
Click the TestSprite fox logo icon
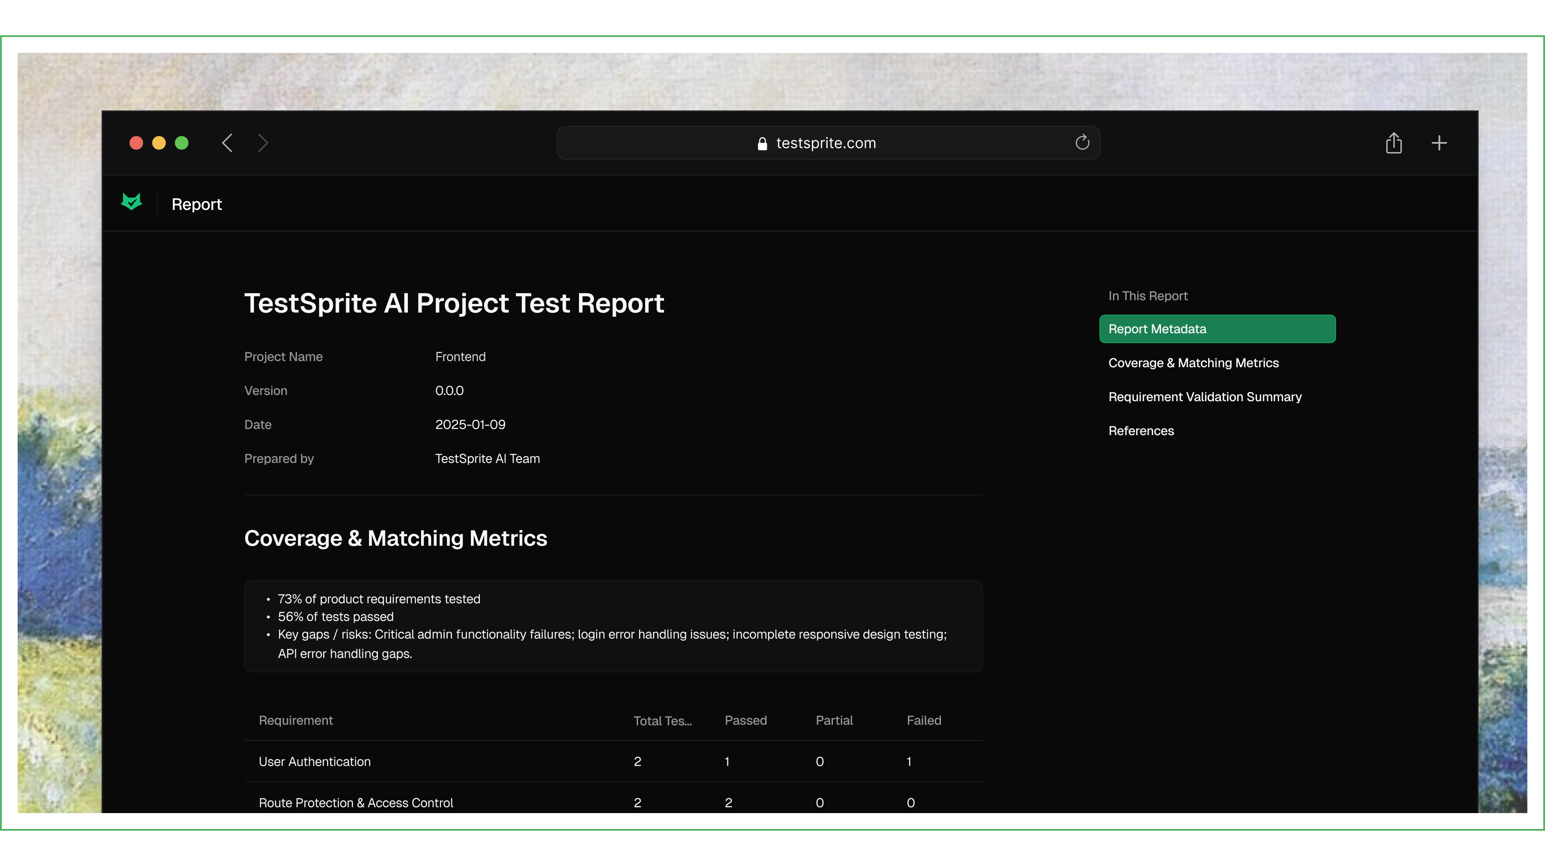[x=131, y=202]
